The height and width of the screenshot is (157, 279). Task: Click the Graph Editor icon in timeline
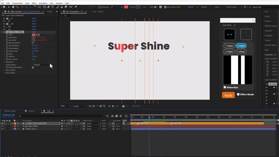[126, 116]
